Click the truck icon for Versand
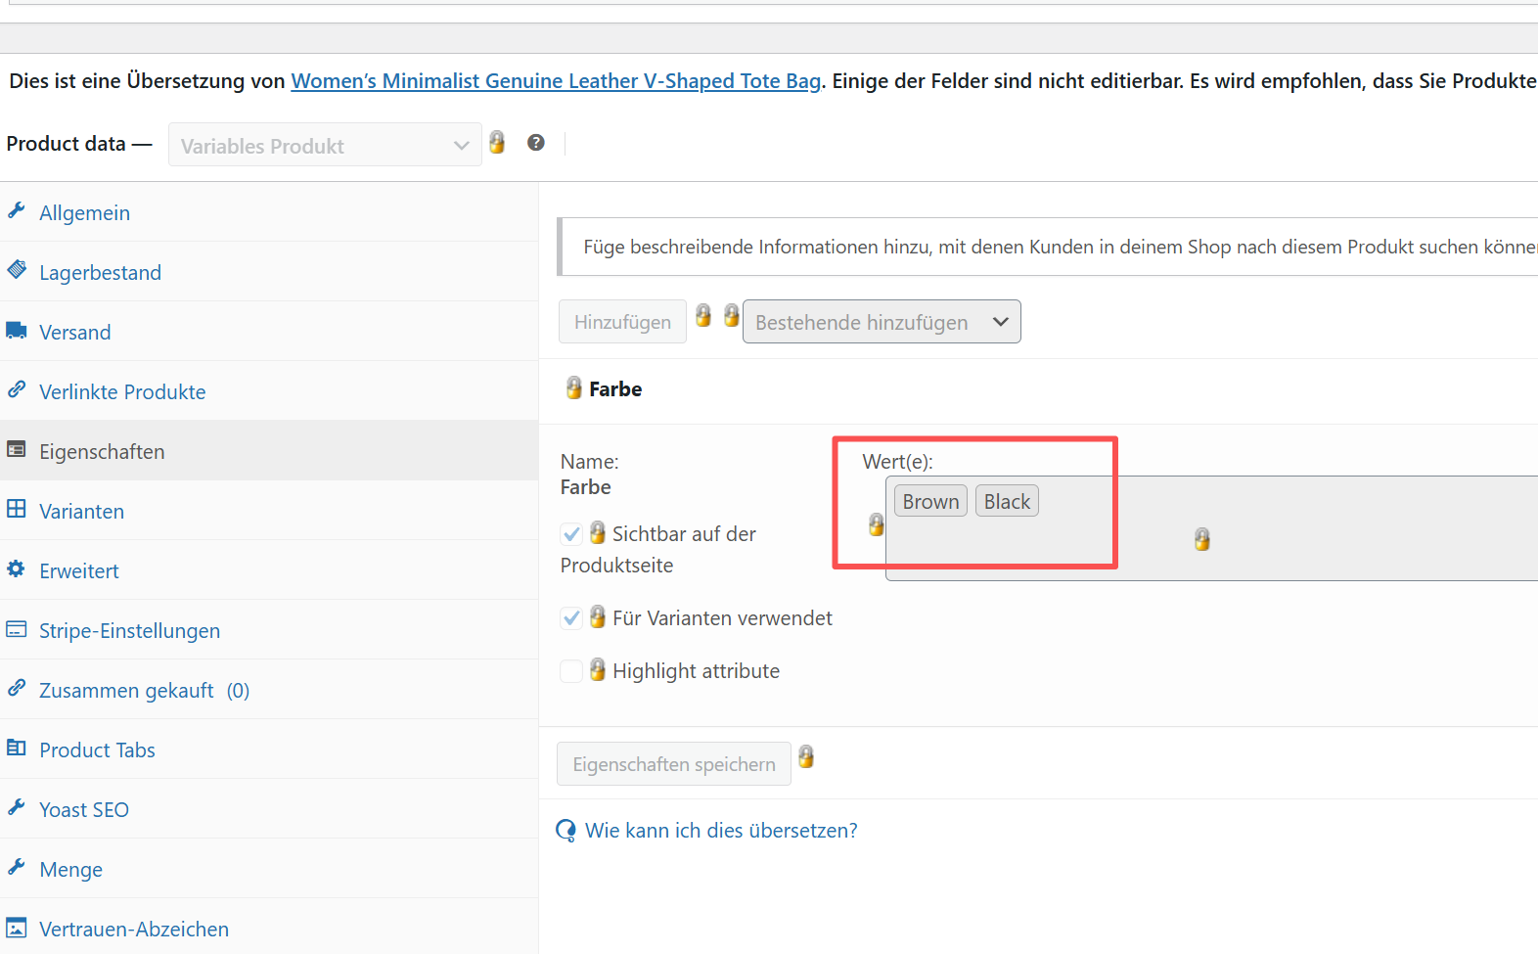Screen dimensions: 1538x954 [x=17, y=331]
